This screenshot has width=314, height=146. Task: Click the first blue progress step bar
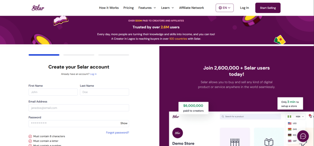pos(44,55)
